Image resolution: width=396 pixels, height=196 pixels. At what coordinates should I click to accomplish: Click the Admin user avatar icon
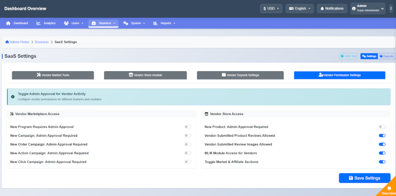pyautogui.click(x=353, y=8)
